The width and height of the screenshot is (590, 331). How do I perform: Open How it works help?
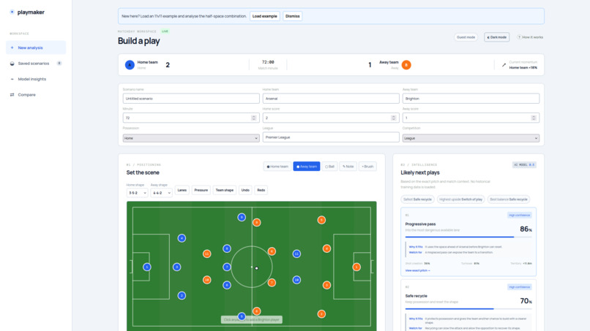point(530,37)
